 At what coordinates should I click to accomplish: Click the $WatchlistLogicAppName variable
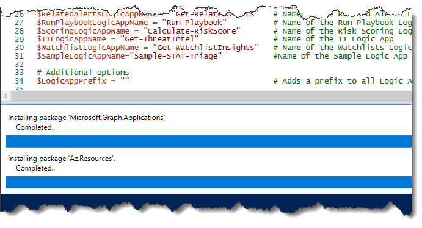(88, 48)
